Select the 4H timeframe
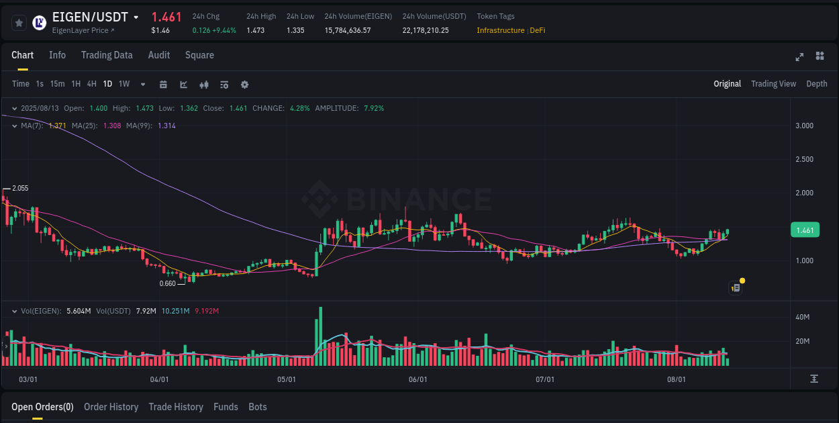 pyautogui.click(x=91, y=84)
